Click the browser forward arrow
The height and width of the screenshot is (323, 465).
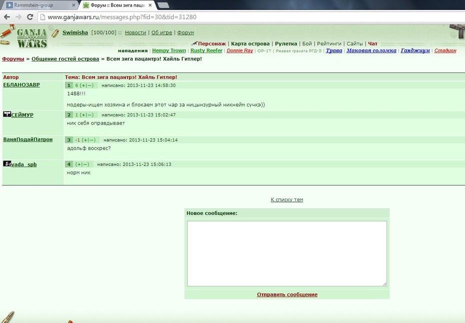[x=18, y=17]
